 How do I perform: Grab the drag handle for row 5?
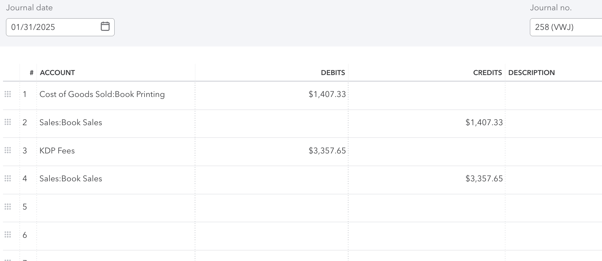pos(8,207)
